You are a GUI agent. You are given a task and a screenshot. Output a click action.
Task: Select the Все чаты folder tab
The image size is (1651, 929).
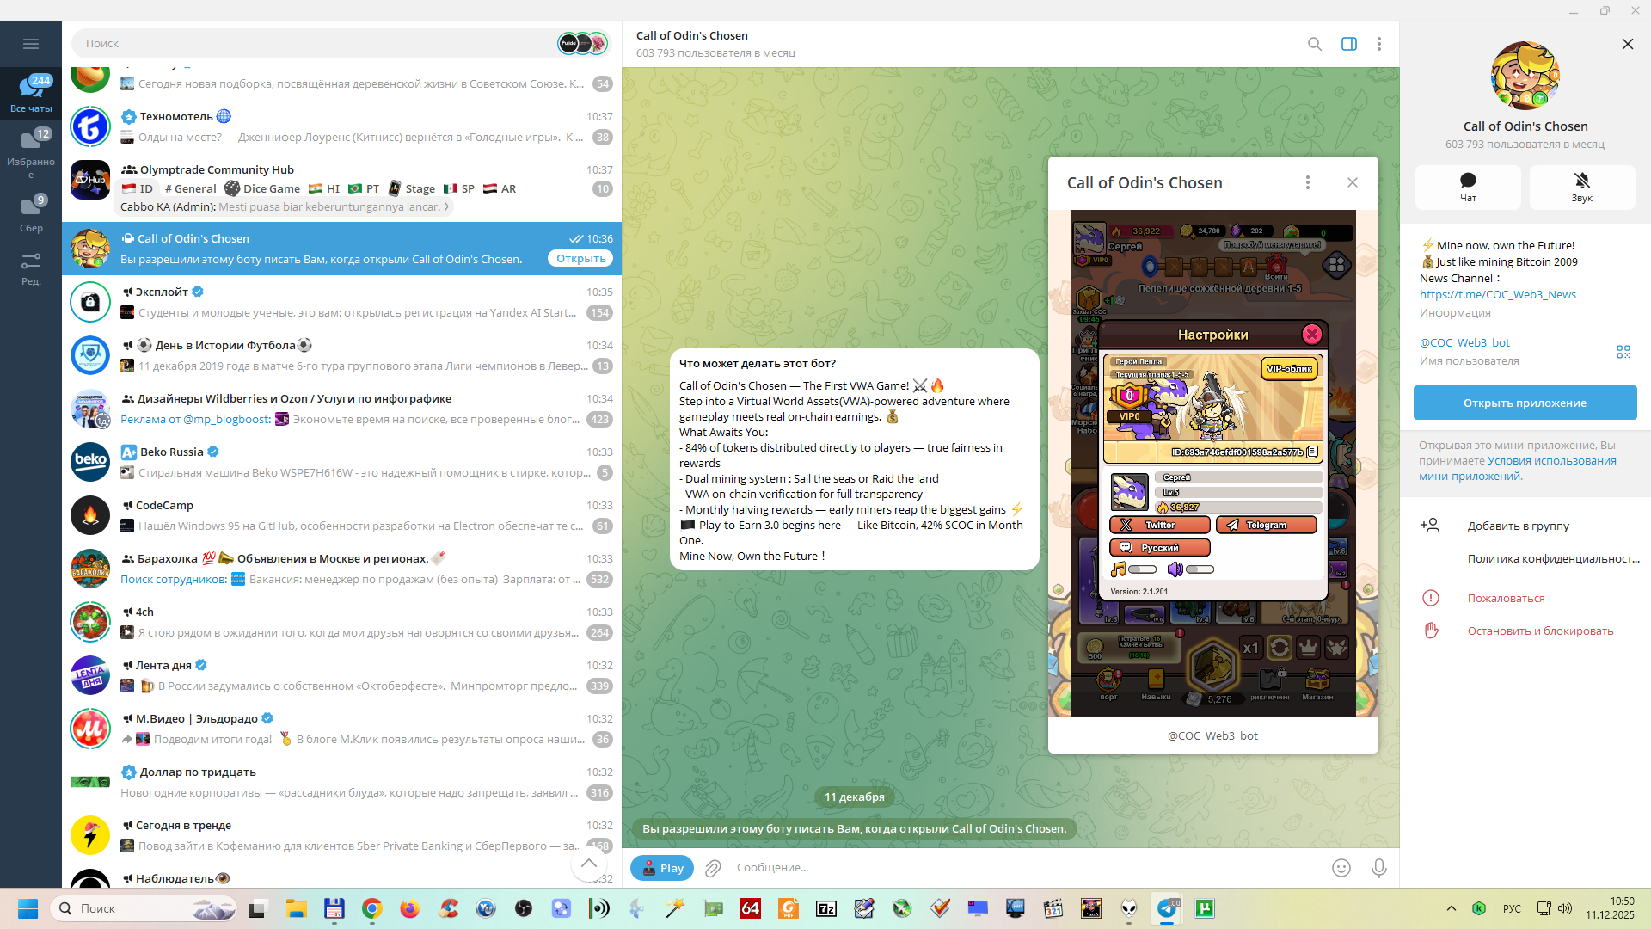click(31, 93)
